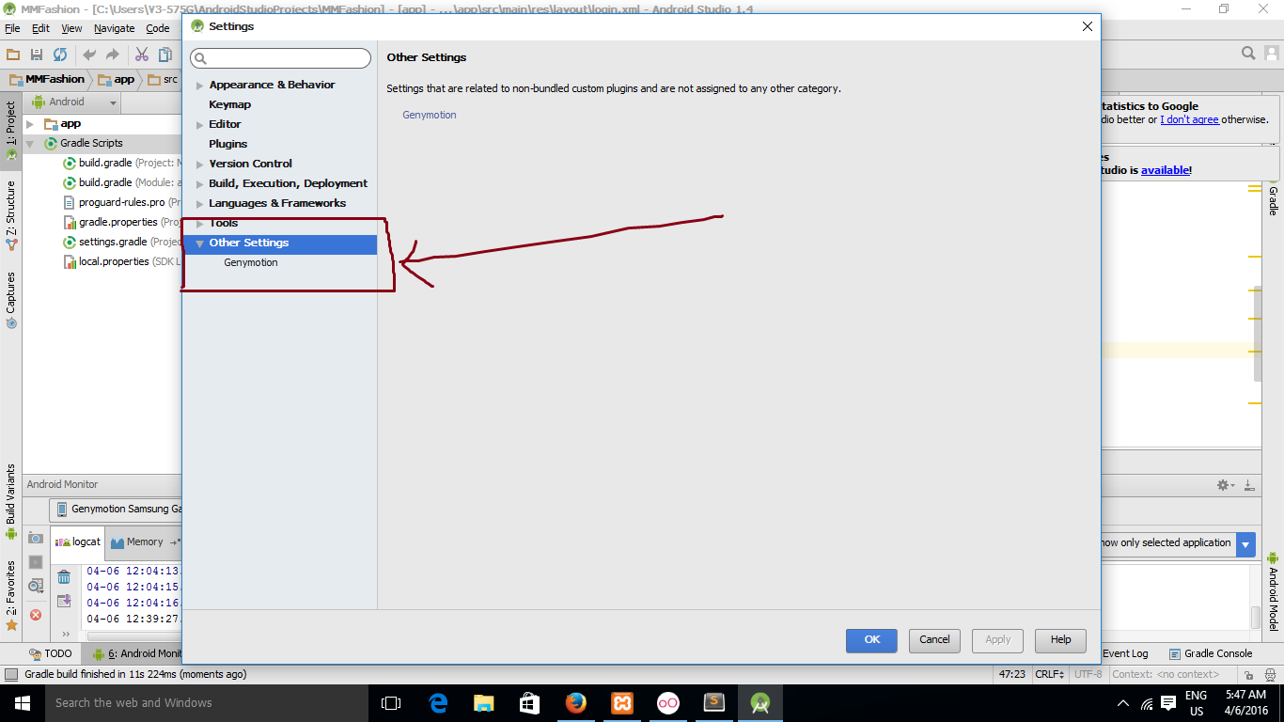Screen dimensions: 1284x722
Task: Click the Redo arrow icon in the toolbar
Action: pyautogui.click(x=113, y=55)
